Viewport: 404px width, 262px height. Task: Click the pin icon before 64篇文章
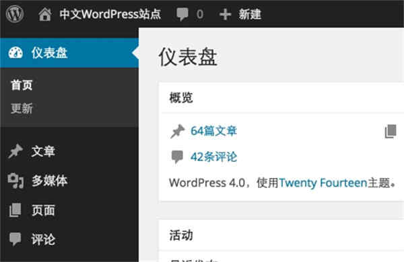pos(178,131)
